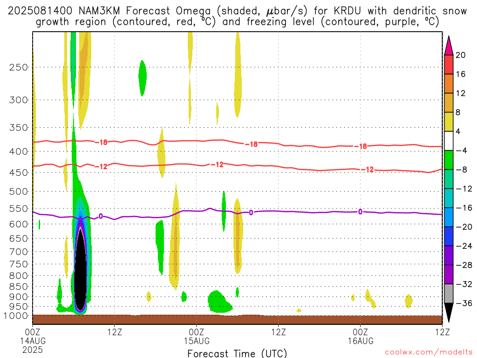
Task: Click the colorbar label 8
Action: coord(458,112)
